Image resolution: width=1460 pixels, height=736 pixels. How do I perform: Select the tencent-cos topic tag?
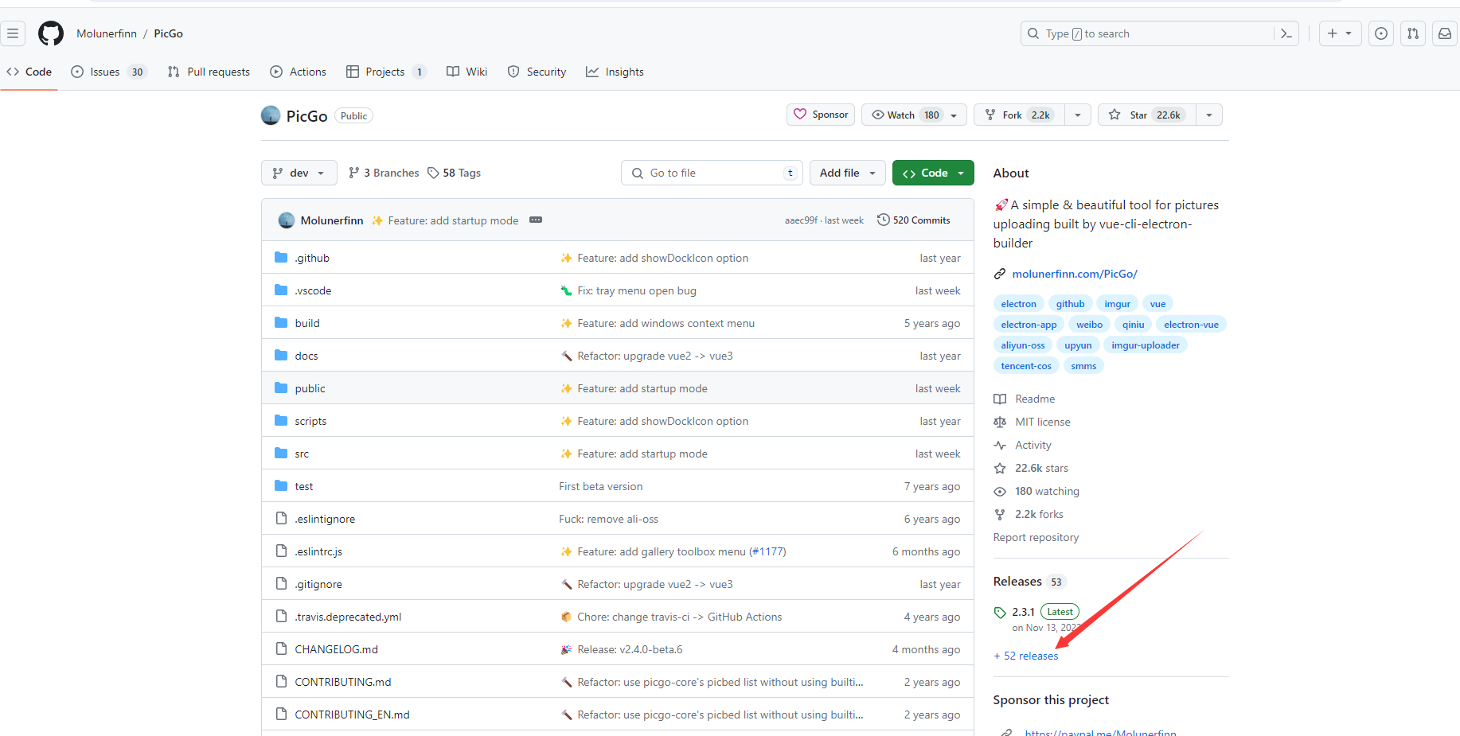click(1025, 366)
